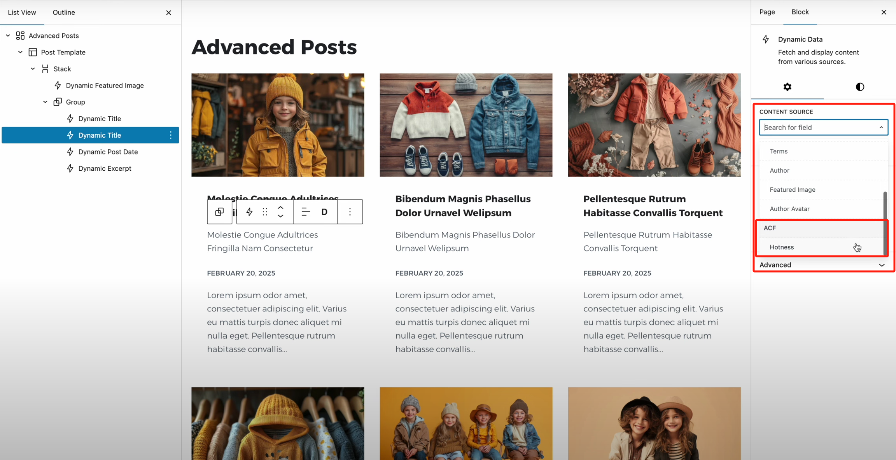
Task: Select Dynamic Excerpt in list view
Action: pos(105,168)
